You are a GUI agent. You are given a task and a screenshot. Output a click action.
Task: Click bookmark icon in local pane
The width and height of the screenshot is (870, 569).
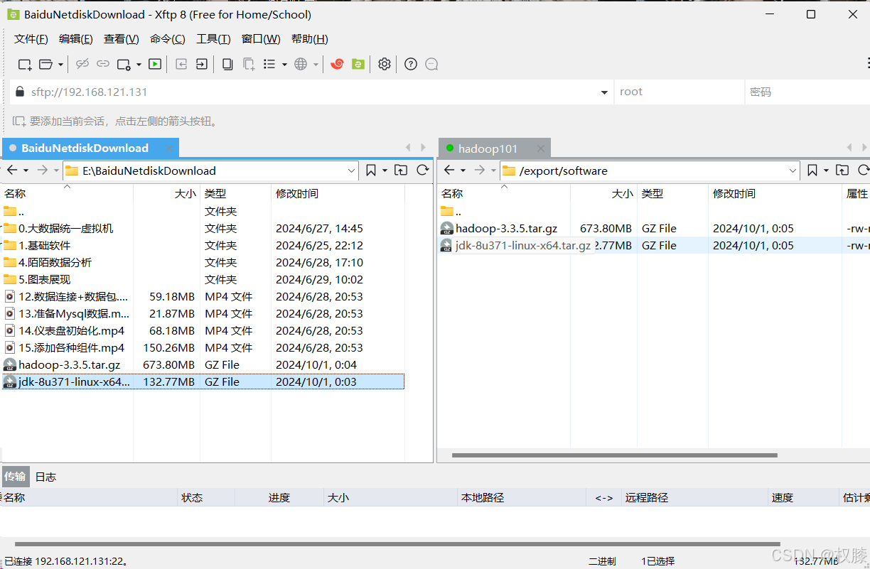371,170
